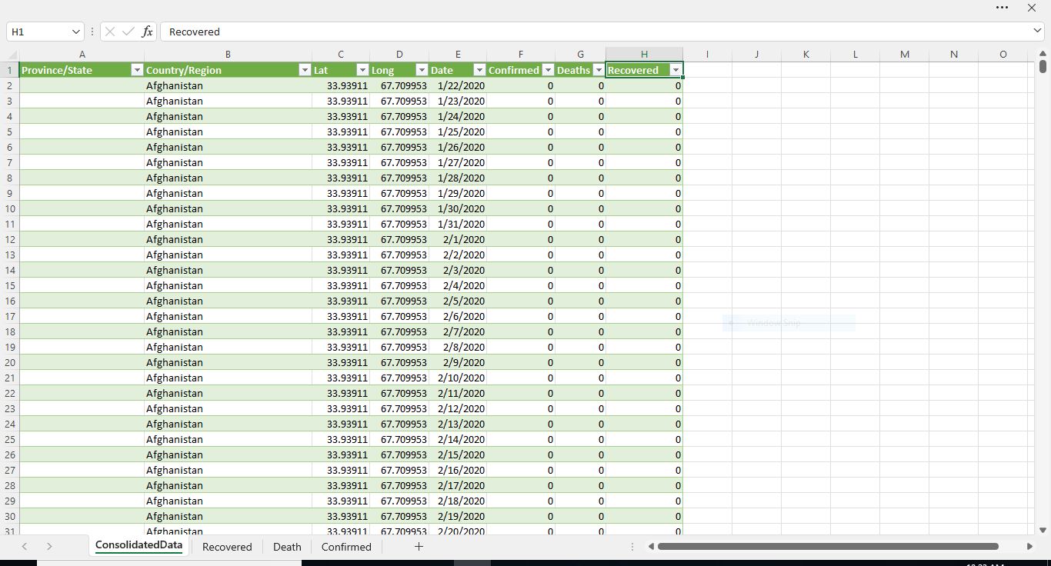The height and width of the screenshot is (566, 1051).
Task: Click the Insert Function fx icon
Action: click(x=147, y=32)
